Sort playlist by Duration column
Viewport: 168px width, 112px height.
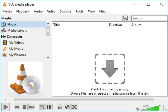pyautogui.click(x=119, y=25)
